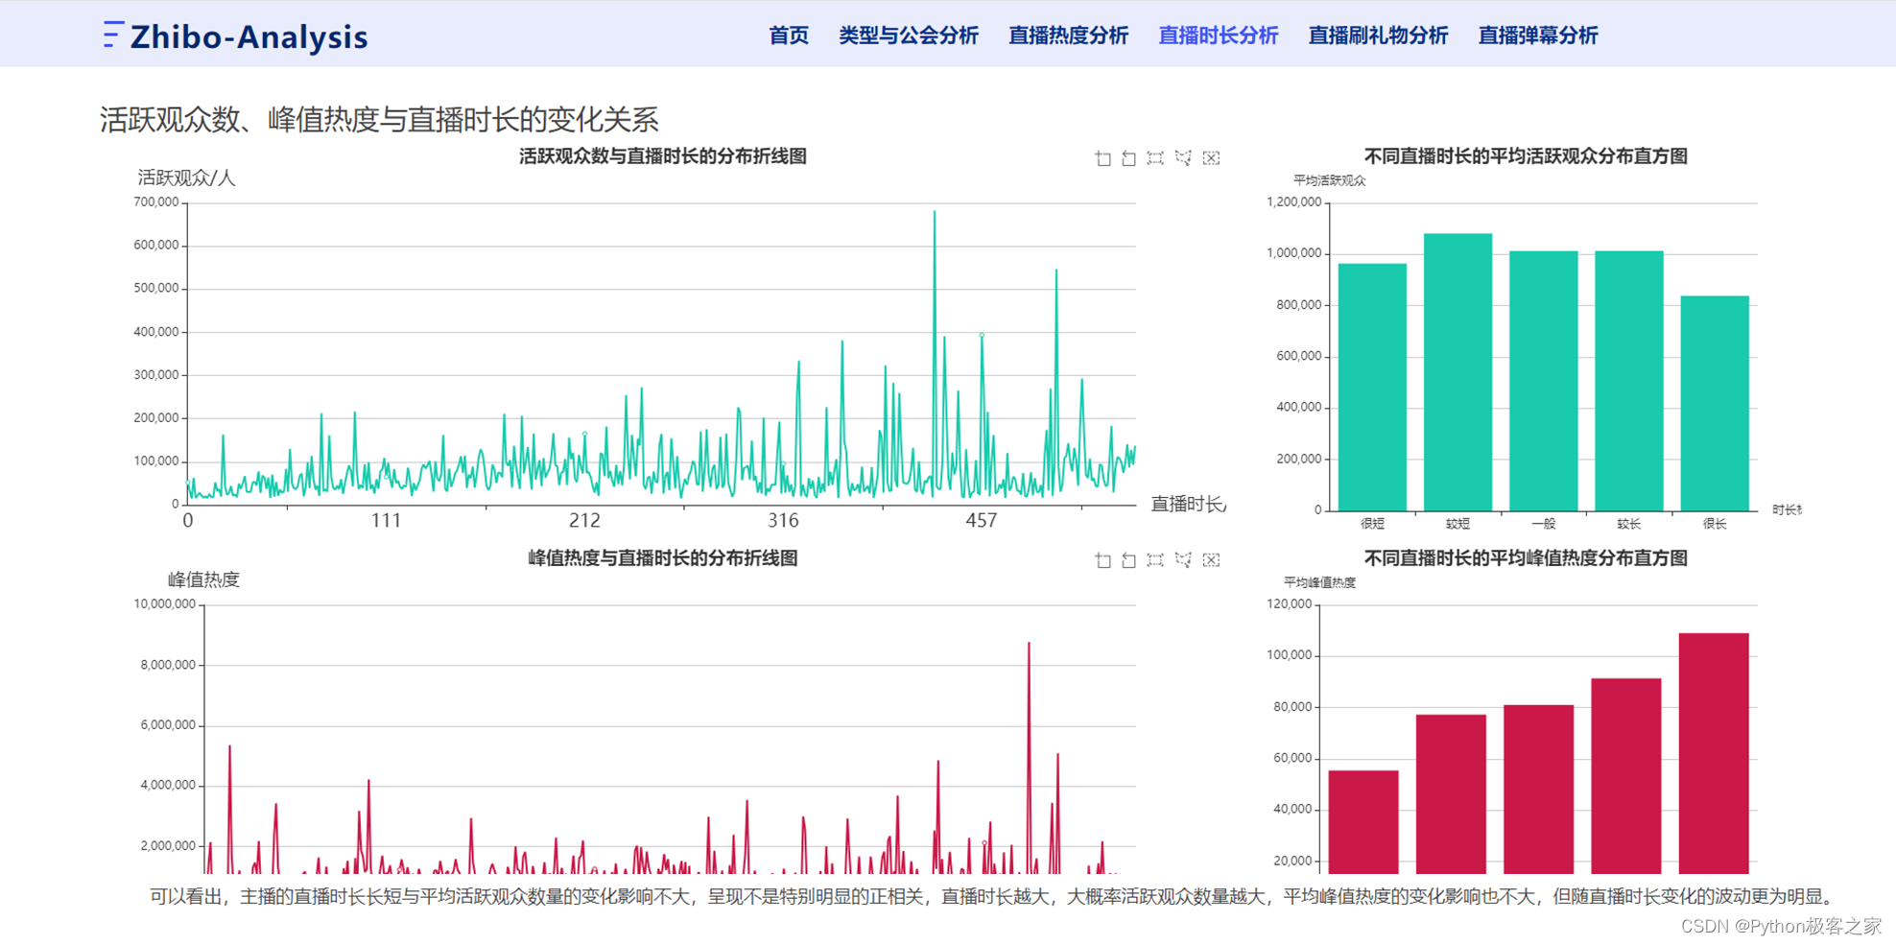The height and width of the screenshot is (945, 1896).
Task: Click the 活跃观众/人 axis label
Action: [x=186, y=177]
